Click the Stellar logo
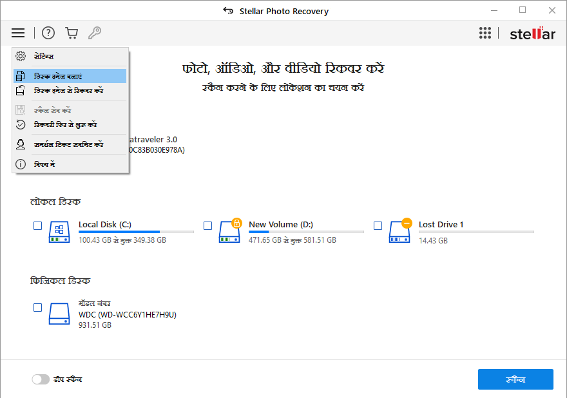567x398 pixels. 532,33
